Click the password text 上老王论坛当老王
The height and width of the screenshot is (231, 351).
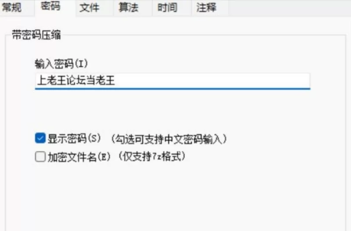76,81
